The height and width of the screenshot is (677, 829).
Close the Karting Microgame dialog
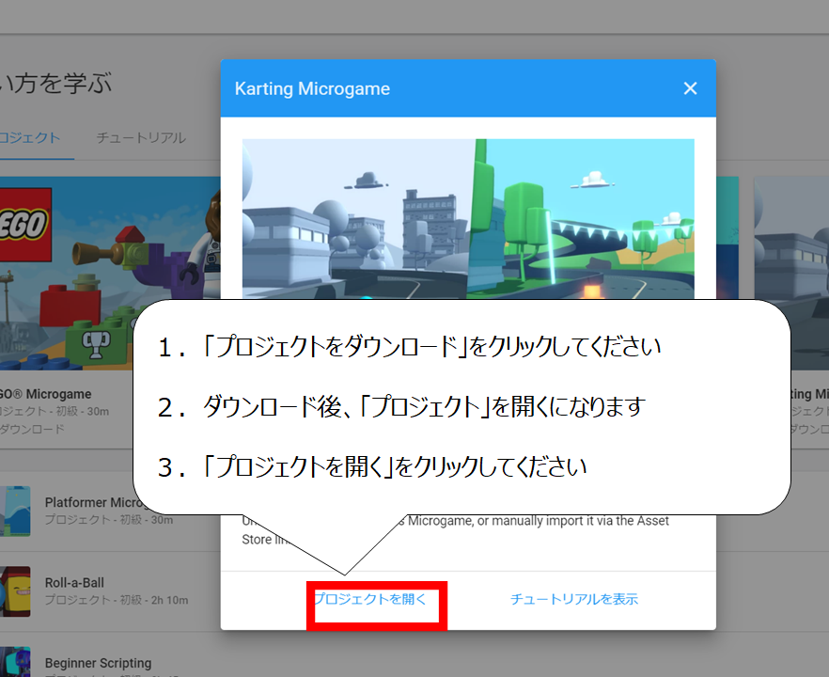pyautogui.click(x=690, y=88)
